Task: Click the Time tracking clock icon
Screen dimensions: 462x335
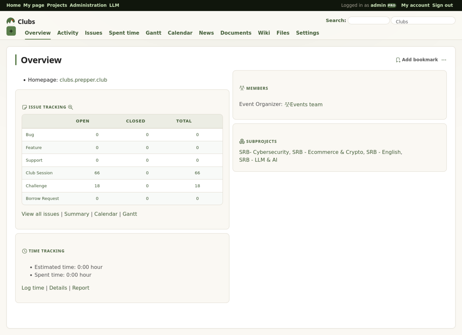Action: pyautogui.click(x=25, y=251)
